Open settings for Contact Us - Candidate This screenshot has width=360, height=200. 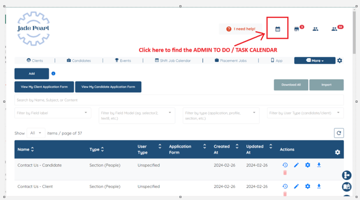(x=308, y=165)
